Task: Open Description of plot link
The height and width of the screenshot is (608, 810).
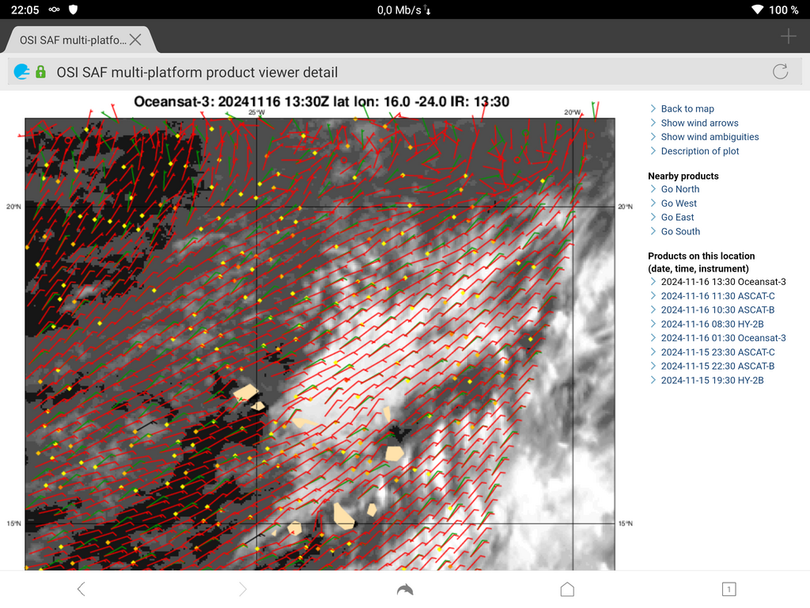Action: (x=700, y=151)
